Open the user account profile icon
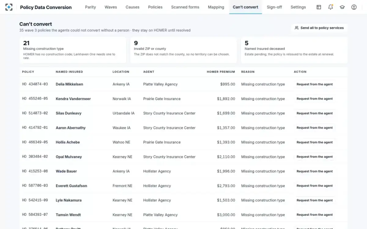Screen dimensions: 367x229 tap(354, 7)
